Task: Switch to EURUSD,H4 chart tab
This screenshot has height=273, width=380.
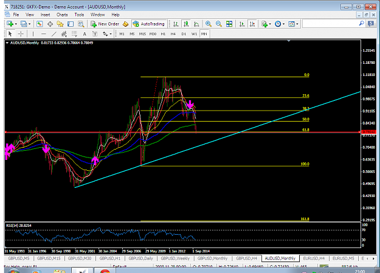Action: click(x=314, y=258)
